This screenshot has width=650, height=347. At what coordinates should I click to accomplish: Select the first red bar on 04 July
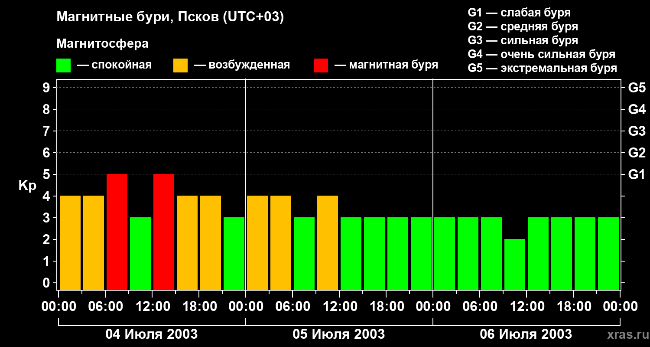click(x=117, y=232)
